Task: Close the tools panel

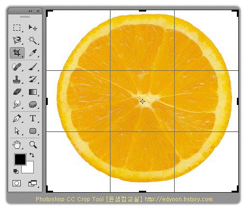Action: pos(38,11)
